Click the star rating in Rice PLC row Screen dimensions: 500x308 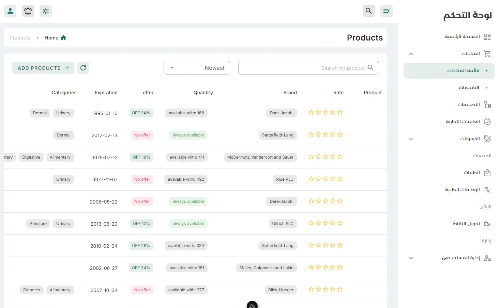pyautogui.click(x=325, y=179)
